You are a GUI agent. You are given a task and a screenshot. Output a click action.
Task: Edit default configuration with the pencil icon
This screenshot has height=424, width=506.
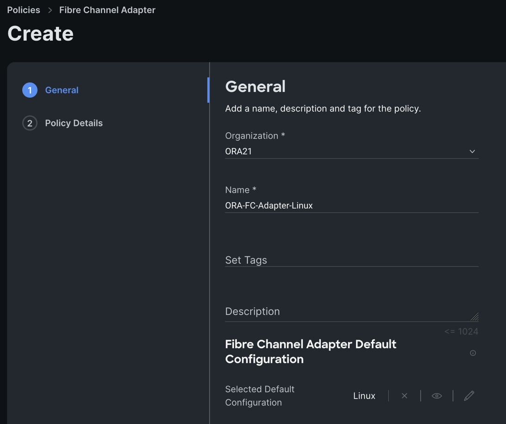click(x=469, y=396)
